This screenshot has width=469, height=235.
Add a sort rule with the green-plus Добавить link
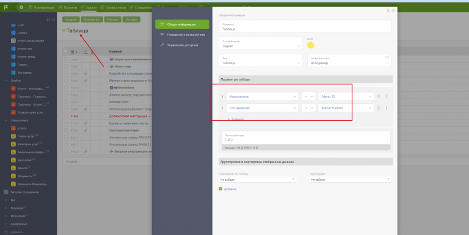[228, 189]
